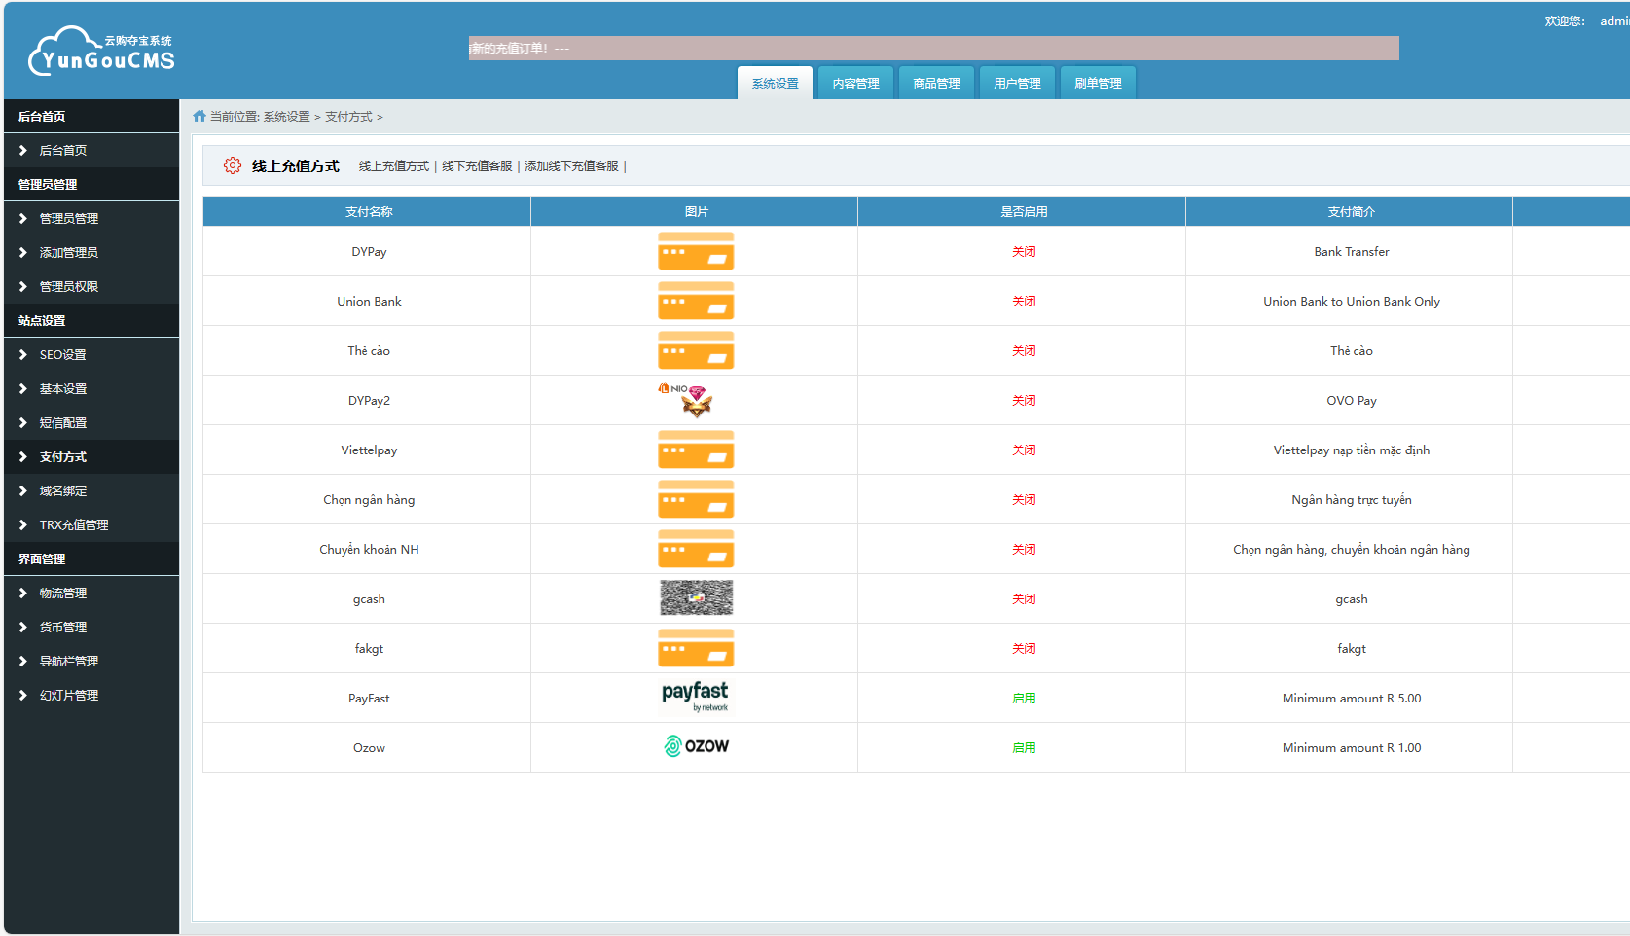Expand the 支付方式 sidebar chevron
This screenshot has width=1630, height=936.
23,456
